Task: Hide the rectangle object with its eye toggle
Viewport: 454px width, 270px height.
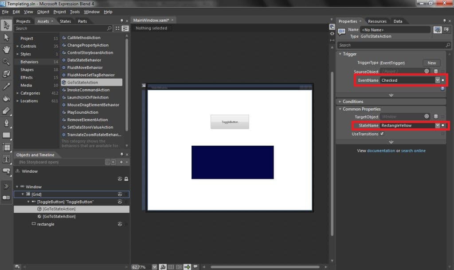Action: pyautogui.click(x=119, y=224)
